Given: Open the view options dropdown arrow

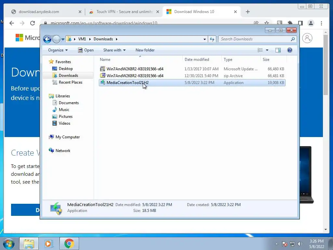Looking at the screenshot, I should pyautogui.click(x=267, y=50).
